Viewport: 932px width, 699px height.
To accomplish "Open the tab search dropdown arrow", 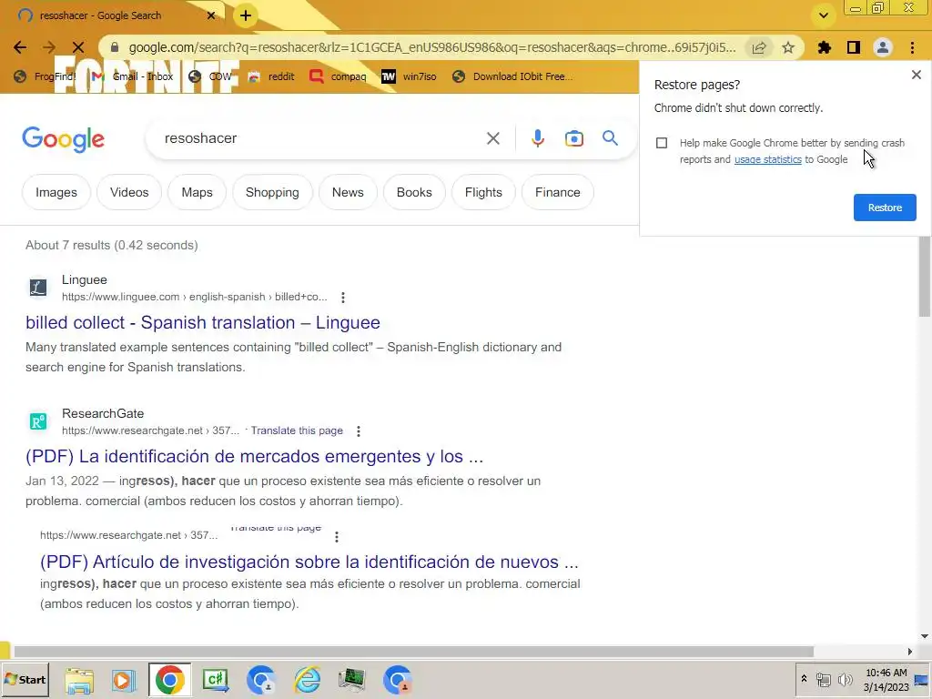I will pos(824,15).
